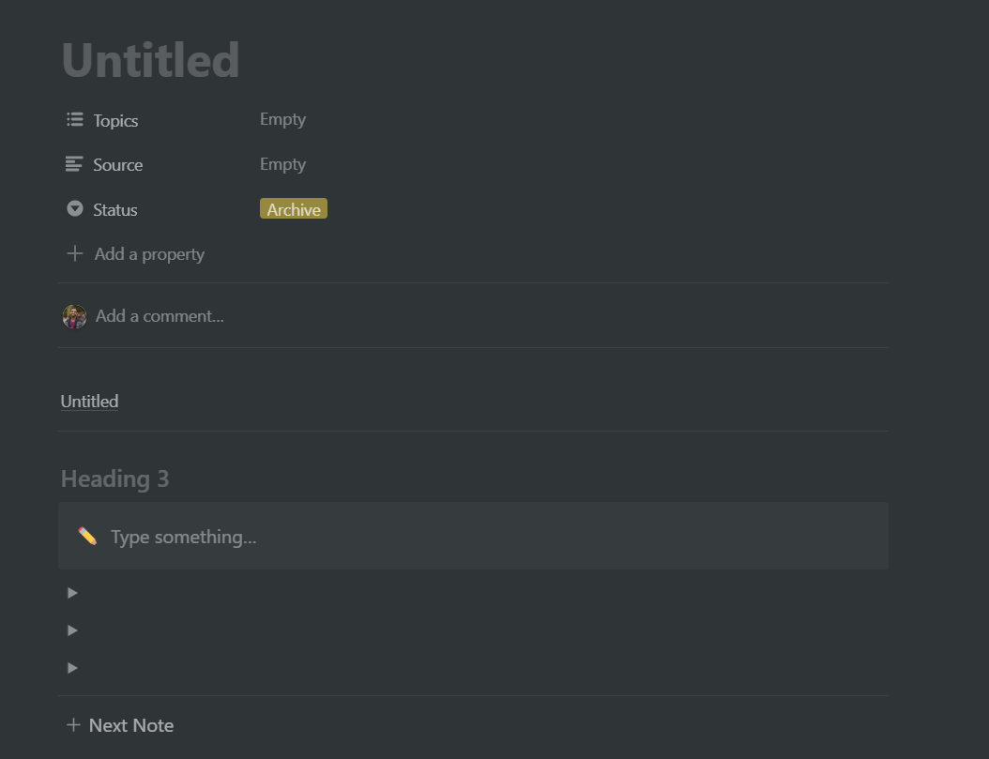Click the plus icon beside Add a property
989x759 pixels.
point(75,254)
